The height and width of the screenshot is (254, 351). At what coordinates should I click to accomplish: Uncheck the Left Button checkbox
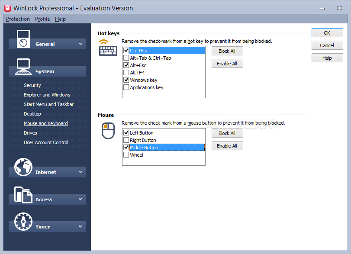coord(126,133)
